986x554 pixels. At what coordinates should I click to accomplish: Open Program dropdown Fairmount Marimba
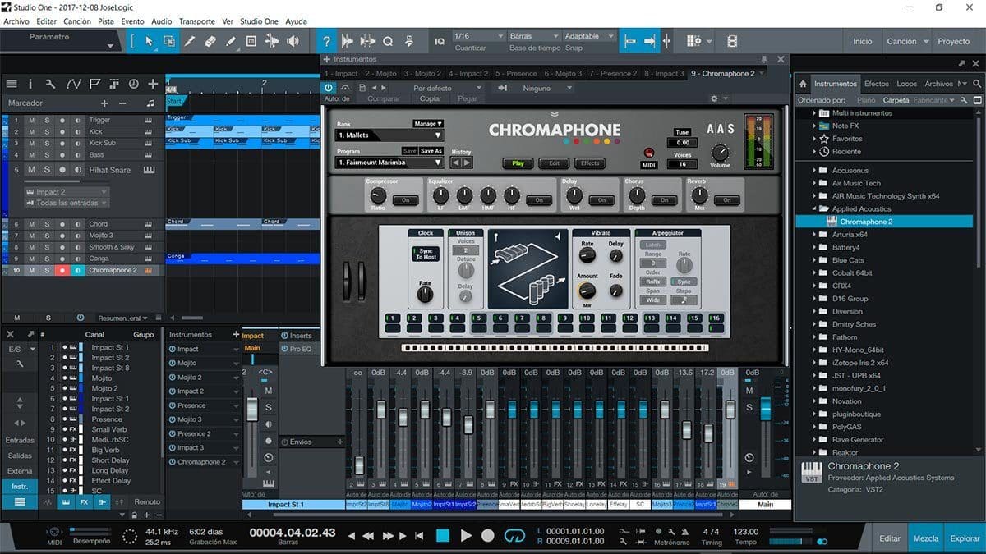tap(389, 163)
